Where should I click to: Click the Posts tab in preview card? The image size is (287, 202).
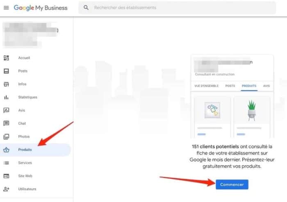(230, 86)
